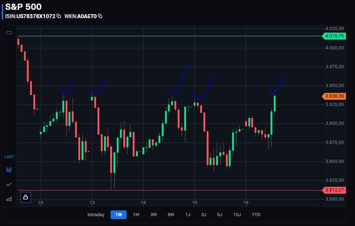Click the LAST label in the sidebar

click(x=9, y=157)
